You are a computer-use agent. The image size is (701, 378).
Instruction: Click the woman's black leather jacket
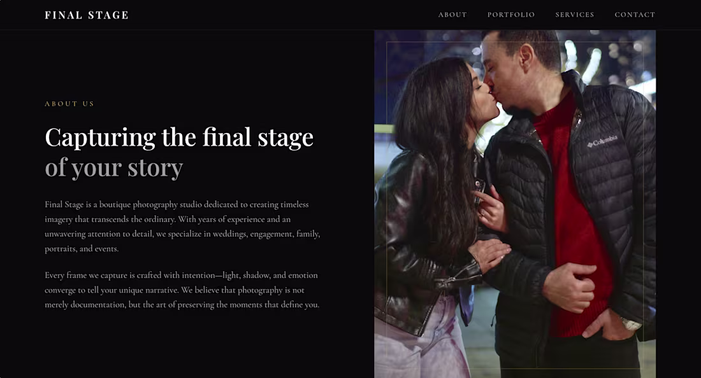(x=416, y=241)
